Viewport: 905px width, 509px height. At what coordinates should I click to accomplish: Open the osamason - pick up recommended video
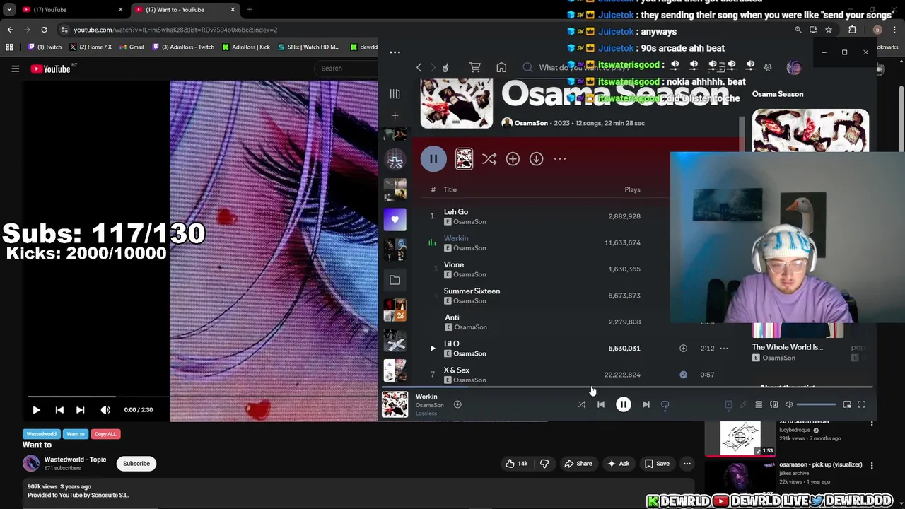[821, 464]
